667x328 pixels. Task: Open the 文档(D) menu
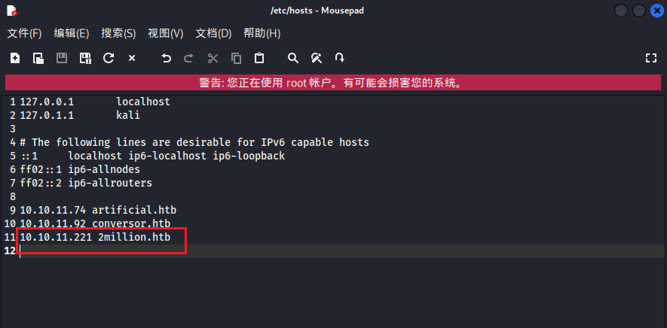click(213, 33)
